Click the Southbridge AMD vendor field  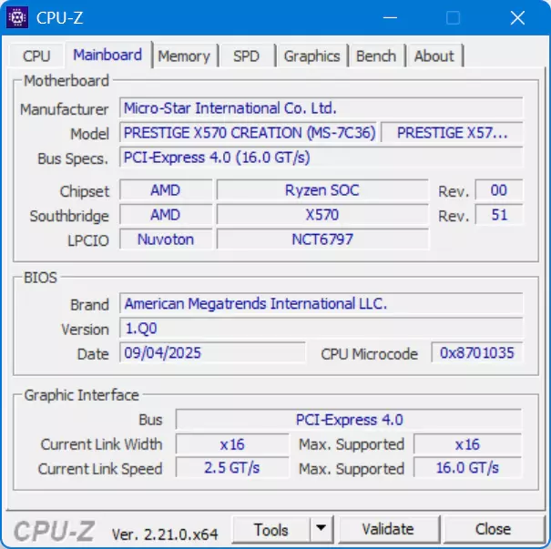(x=166, y=215)
